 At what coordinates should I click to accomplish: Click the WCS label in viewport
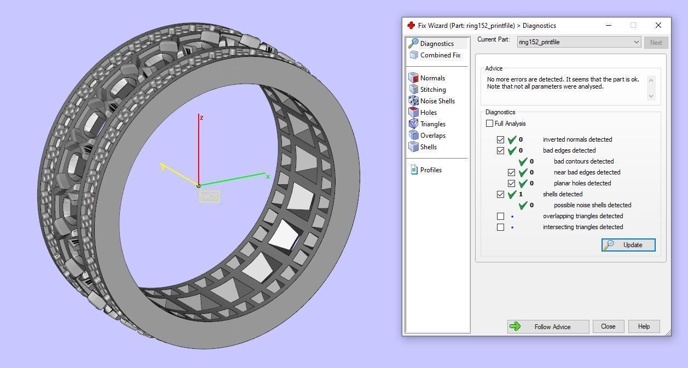point(209,196)
